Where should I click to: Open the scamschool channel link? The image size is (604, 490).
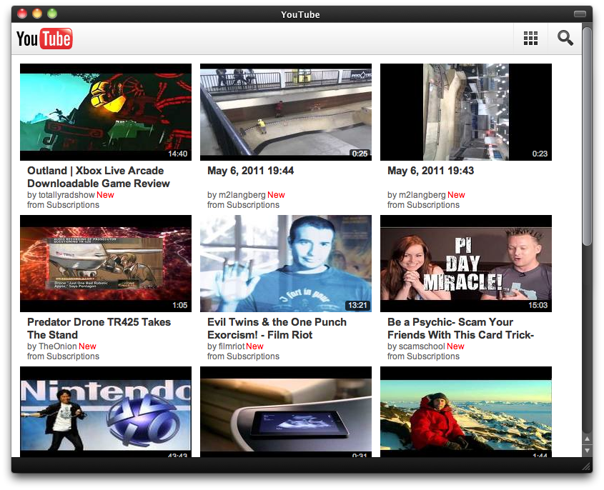coord(420,346)
